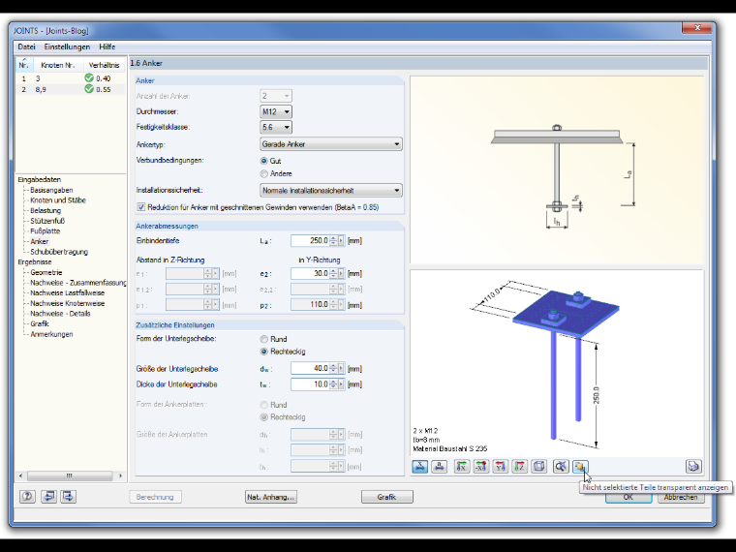Toggle cut-thread anchor reduction checkbox
The width and height of the screenshot is (736, 552).
tap(140, 207)
